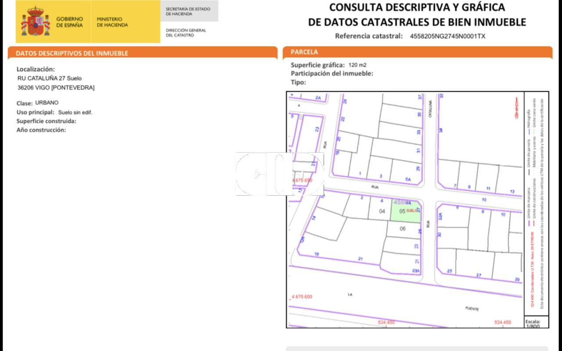Click the 'GOBIERNO DE ESPAÑA' text

click(x=69, y=22)
